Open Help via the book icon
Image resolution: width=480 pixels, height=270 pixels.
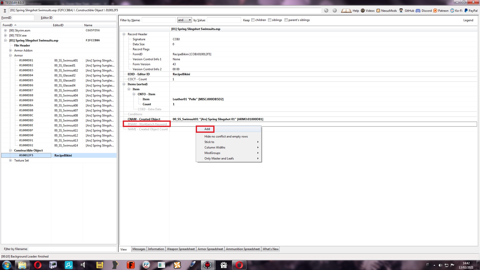click(346, 10)
